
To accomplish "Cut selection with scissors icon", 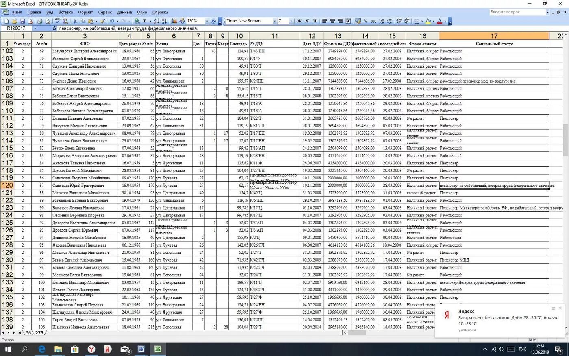I will click(75, 21).
